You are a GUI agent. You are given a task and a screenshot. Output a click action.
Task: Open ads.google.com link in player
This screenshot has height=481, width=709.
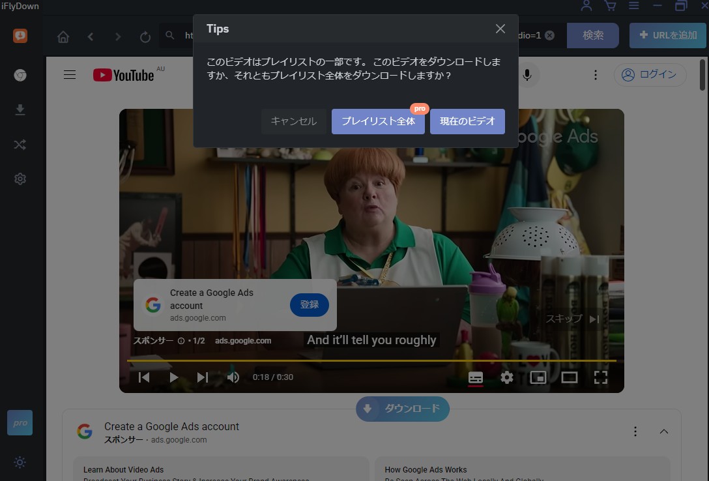[243, 341]
